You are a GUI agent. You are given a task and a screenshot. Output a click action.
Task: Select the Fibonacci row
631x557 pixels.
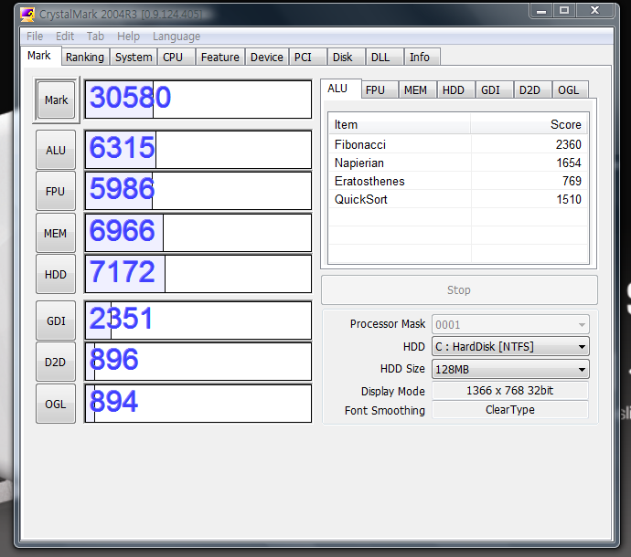pyautogui.click(x=458, y=144)
